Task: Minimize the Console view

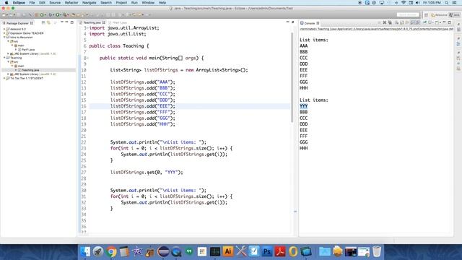Action: [445, 22]
